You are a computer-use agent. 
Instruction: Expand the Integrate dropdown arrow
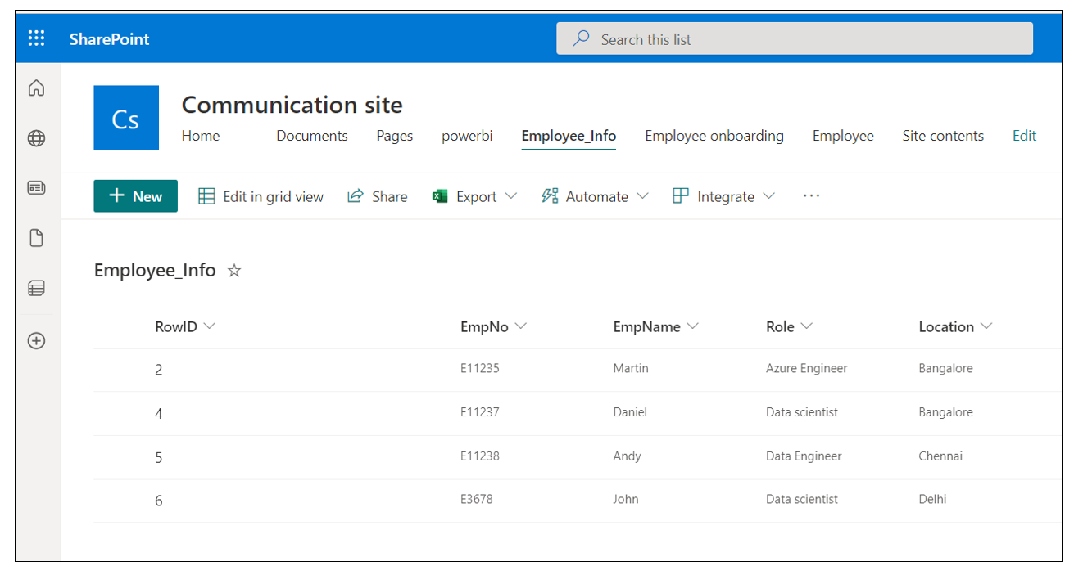[768, 196]
